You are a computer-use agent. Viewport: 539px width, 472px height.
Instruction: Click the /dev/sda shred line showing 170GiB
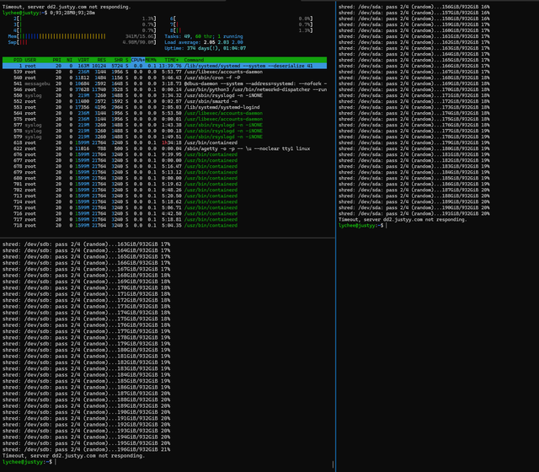click(414, 89)
